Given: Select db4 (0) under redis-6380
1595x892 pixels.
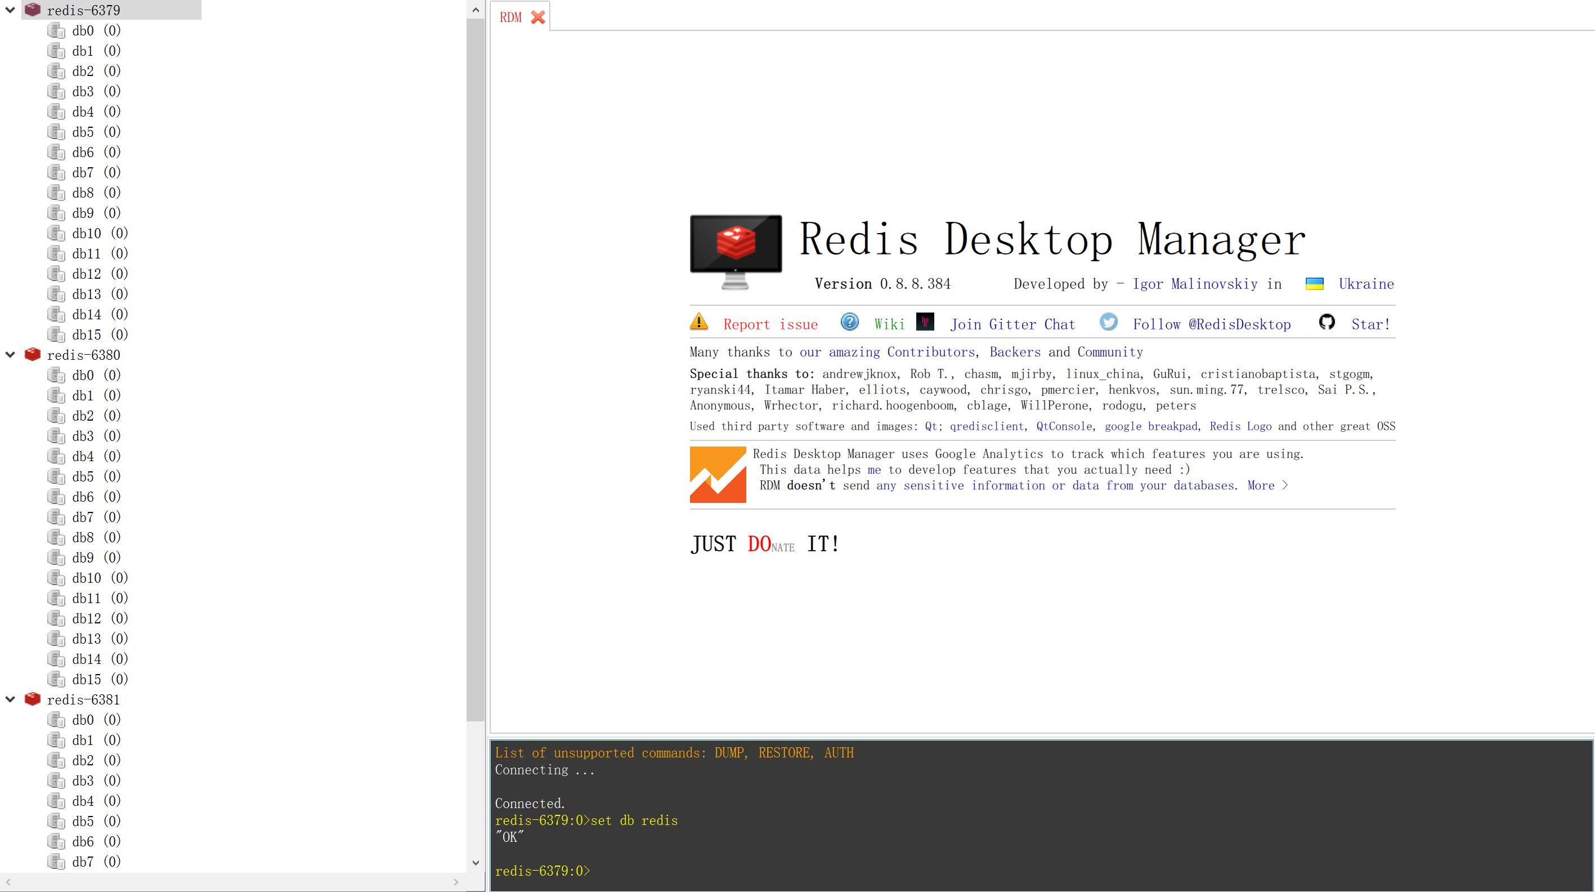Looking at the screenshot, I should [96, 456].
